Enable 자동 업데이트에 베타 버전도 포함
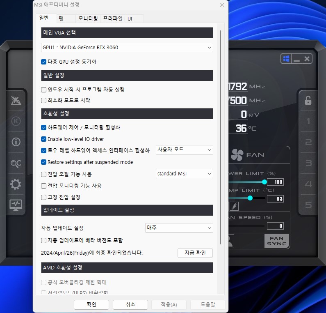Image resolution: width=326 pixels, height=313 pixels. 43,241
